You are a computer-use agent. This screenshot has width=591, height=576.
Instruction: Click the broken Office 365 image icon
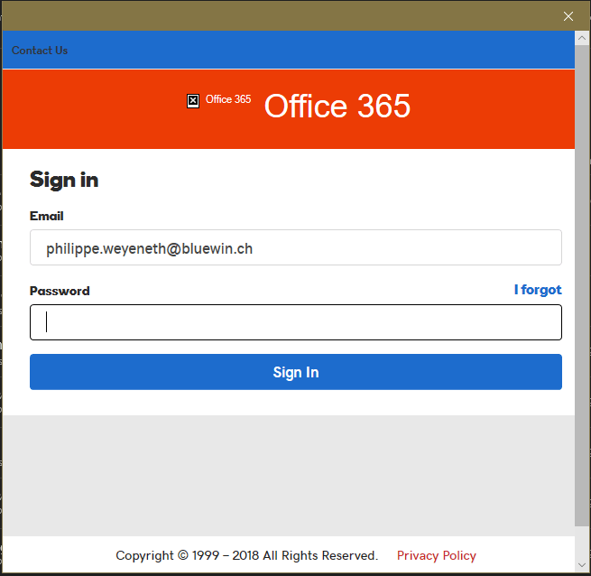[193, 101]
